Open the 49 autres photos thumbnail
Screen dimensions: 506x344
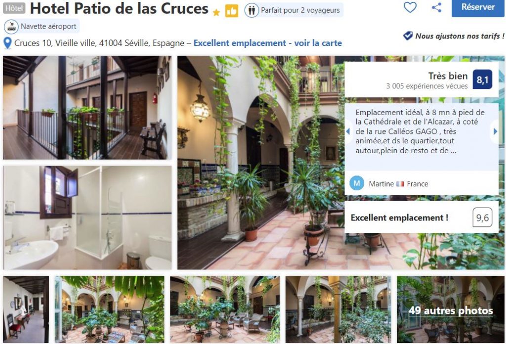(451, 309)
